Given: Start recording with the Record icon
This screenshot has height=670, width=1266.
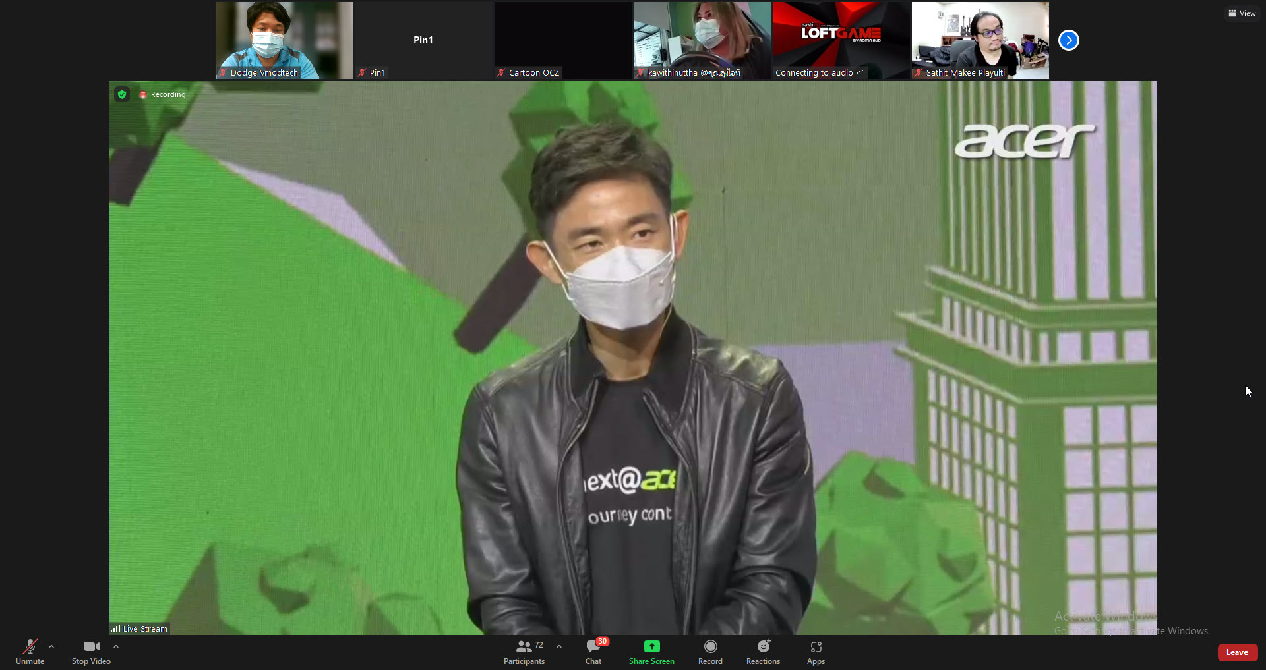Looking at the screenshot, I should [710, 647].
